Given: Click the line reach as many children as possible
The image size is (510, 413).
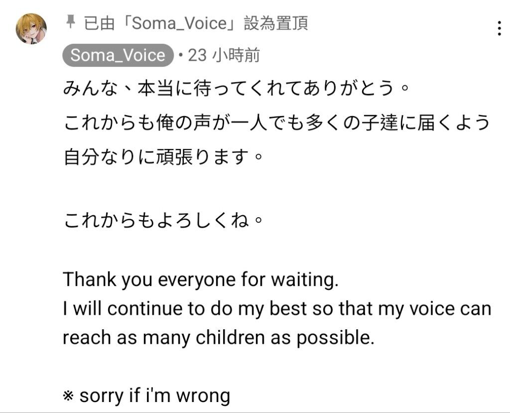Looking at the screenshot, I should click(219, 338).
